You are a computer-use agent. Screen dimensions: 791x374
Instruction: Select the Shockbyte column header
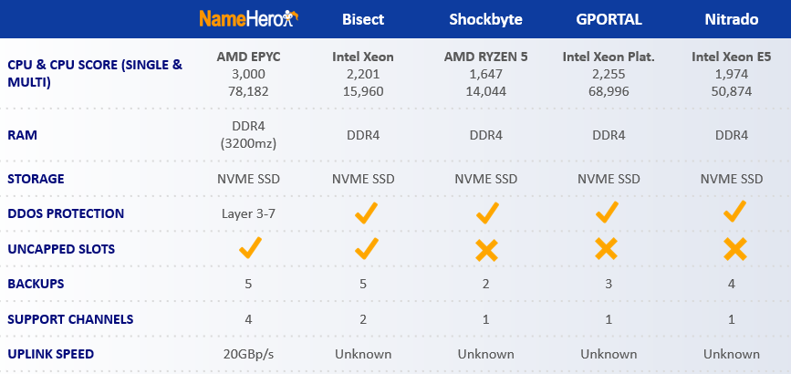click(485, 20)
